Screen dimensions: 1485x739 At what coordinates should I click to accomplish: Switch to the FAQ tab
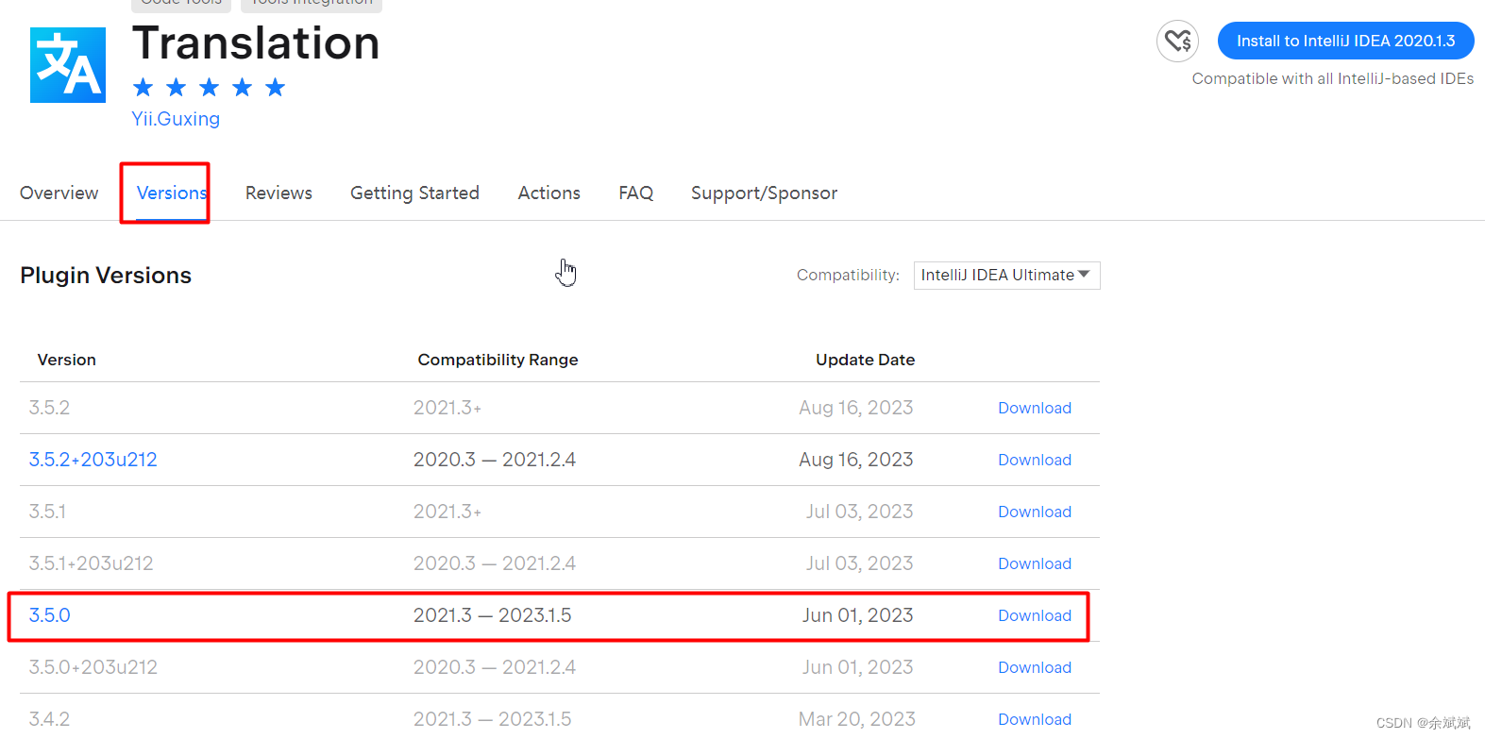(x=635, y=193)
